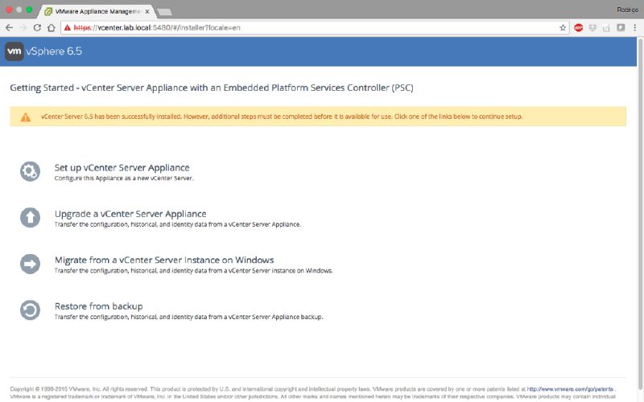Screen dimensions: 644x402
Task: Select Migrate from vCenter Server on Windows
Action: [164, 260]
